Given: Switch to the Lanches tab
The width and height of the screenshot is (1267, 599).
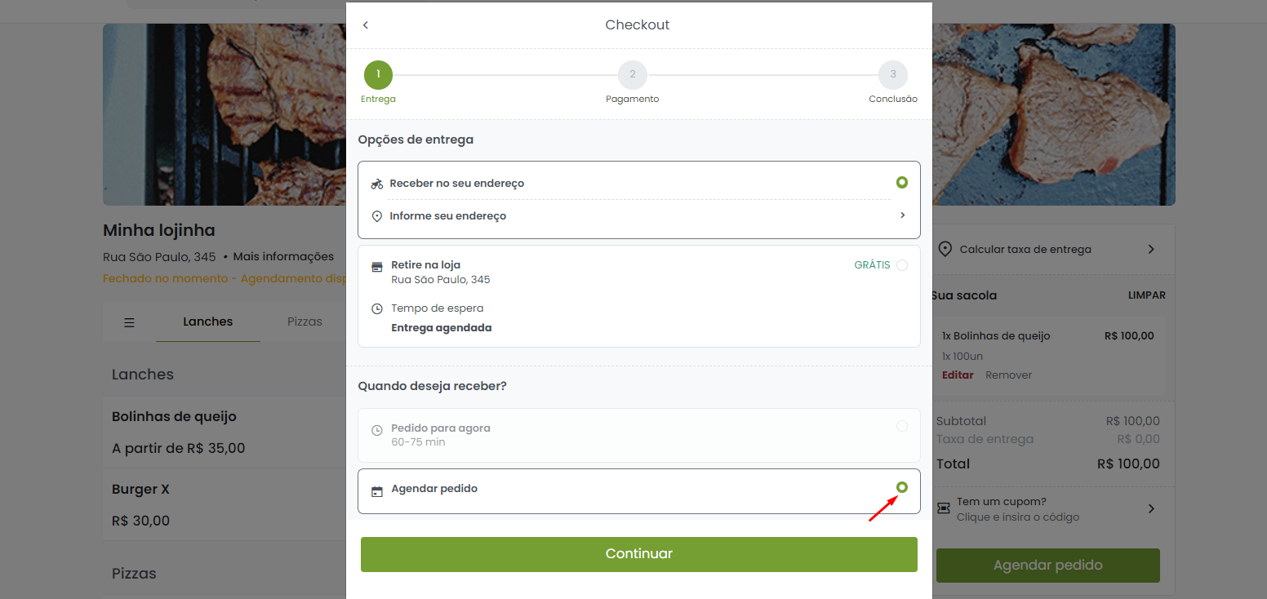Looking at the screenshot, I should [x=207, y=322].
